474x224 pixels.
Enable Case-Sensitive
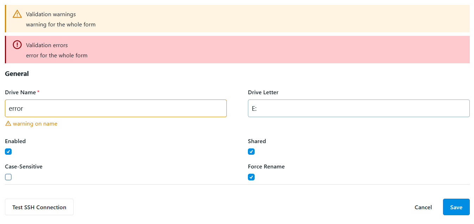click(8, 177)
